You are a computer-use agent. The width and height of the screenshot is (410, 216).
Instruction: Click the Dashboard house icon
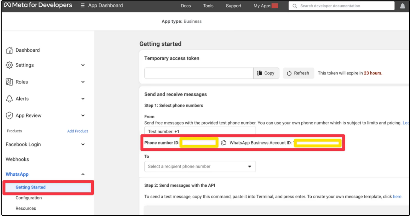pyautogui.click(x=9, y=50)
